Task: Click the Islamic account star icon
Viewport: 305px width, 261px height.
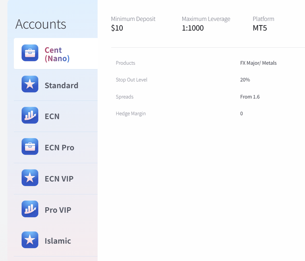Action: [30, 240]
